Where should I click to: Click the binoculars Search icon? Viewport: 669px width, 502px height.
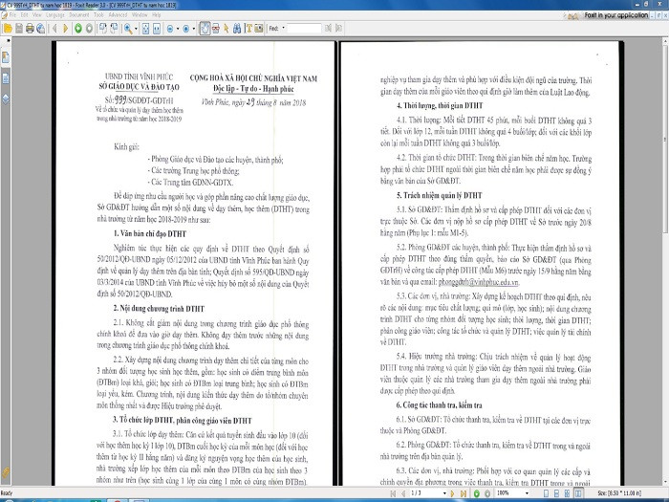coord(236,29)
